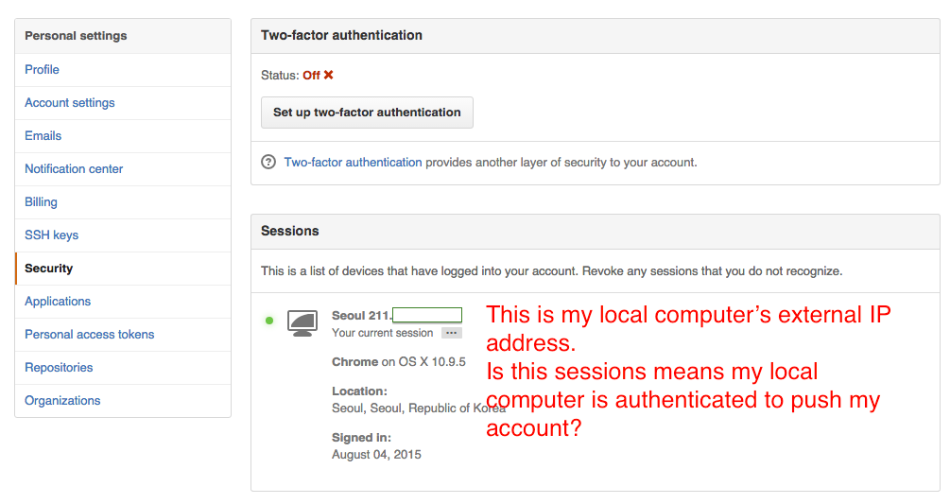This screenshot has width=950, height=504.
Task: Open Notification center
Action: tap(74, 169)
